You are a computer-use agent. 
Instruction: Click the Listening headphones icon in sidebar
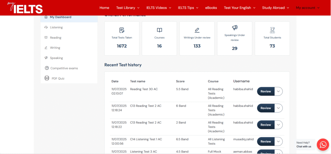(46, 27)
